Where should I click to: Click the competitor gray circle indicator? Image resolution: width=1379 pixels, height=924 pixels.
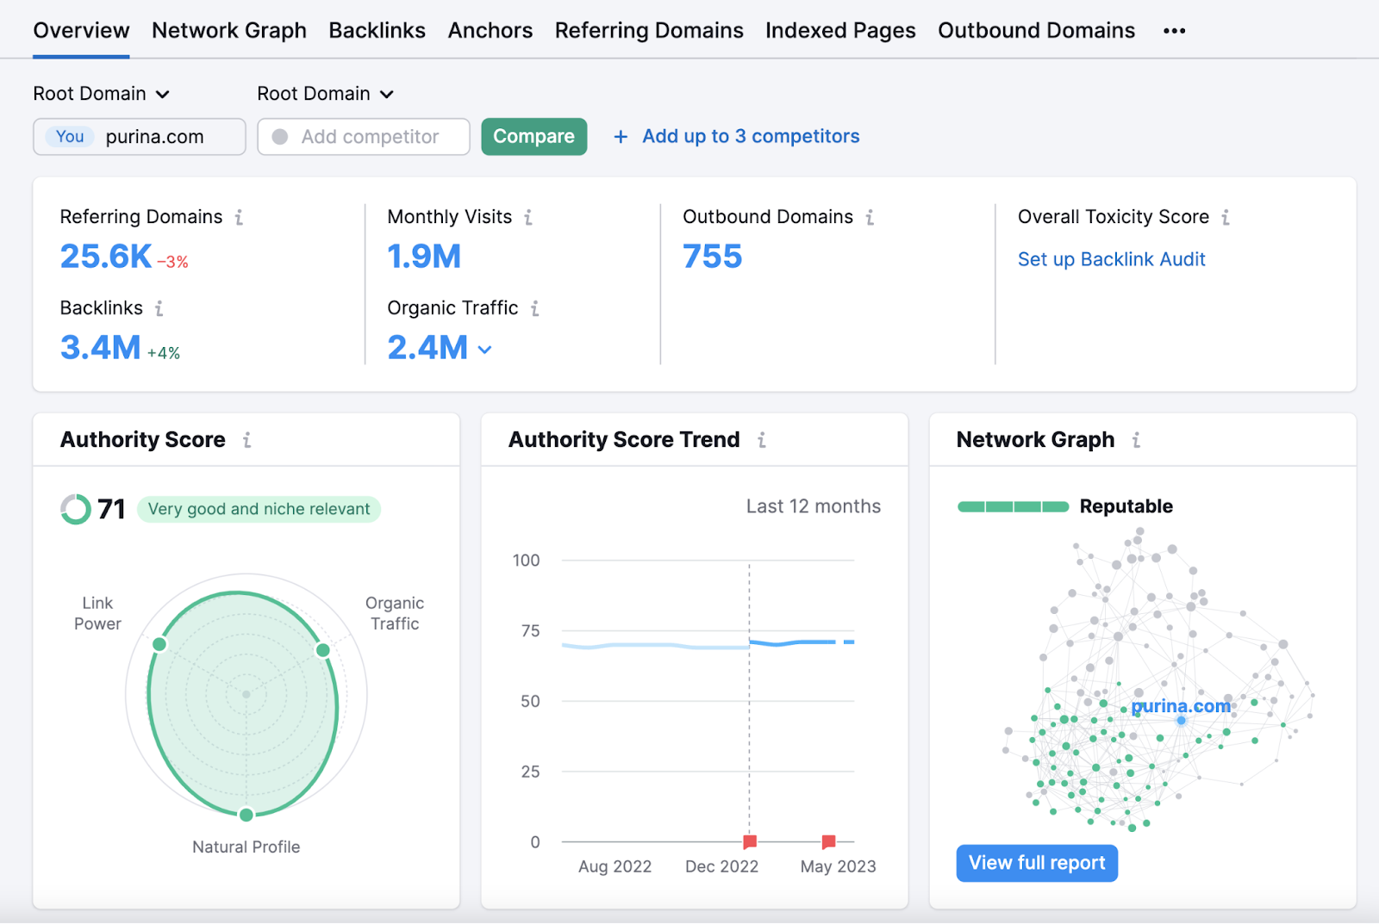tap(279, 137)
